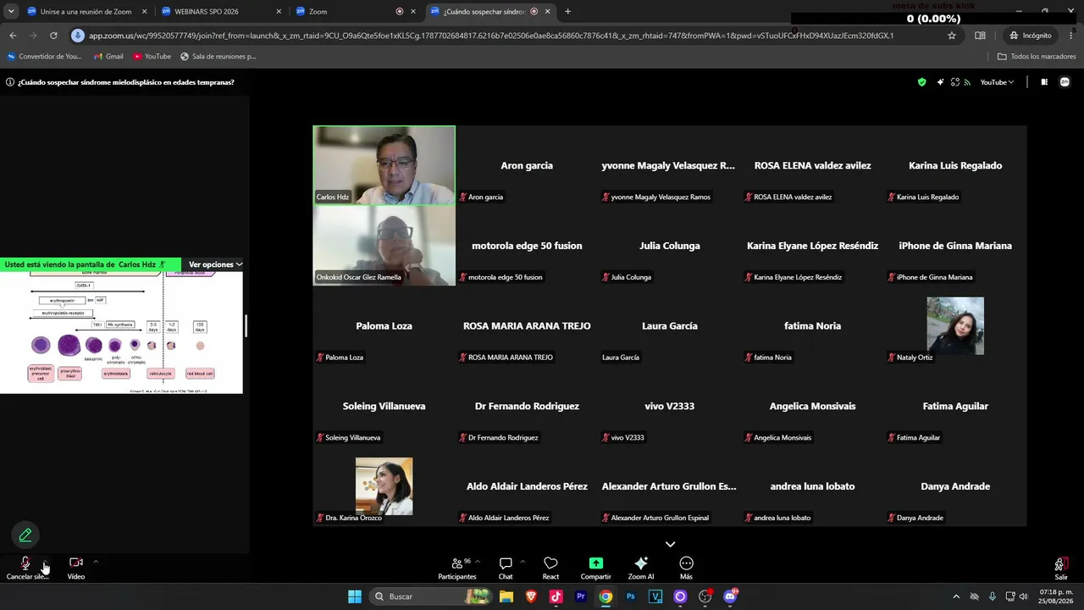
Task: Open a new browser tab
Action: tap(567, 12)
